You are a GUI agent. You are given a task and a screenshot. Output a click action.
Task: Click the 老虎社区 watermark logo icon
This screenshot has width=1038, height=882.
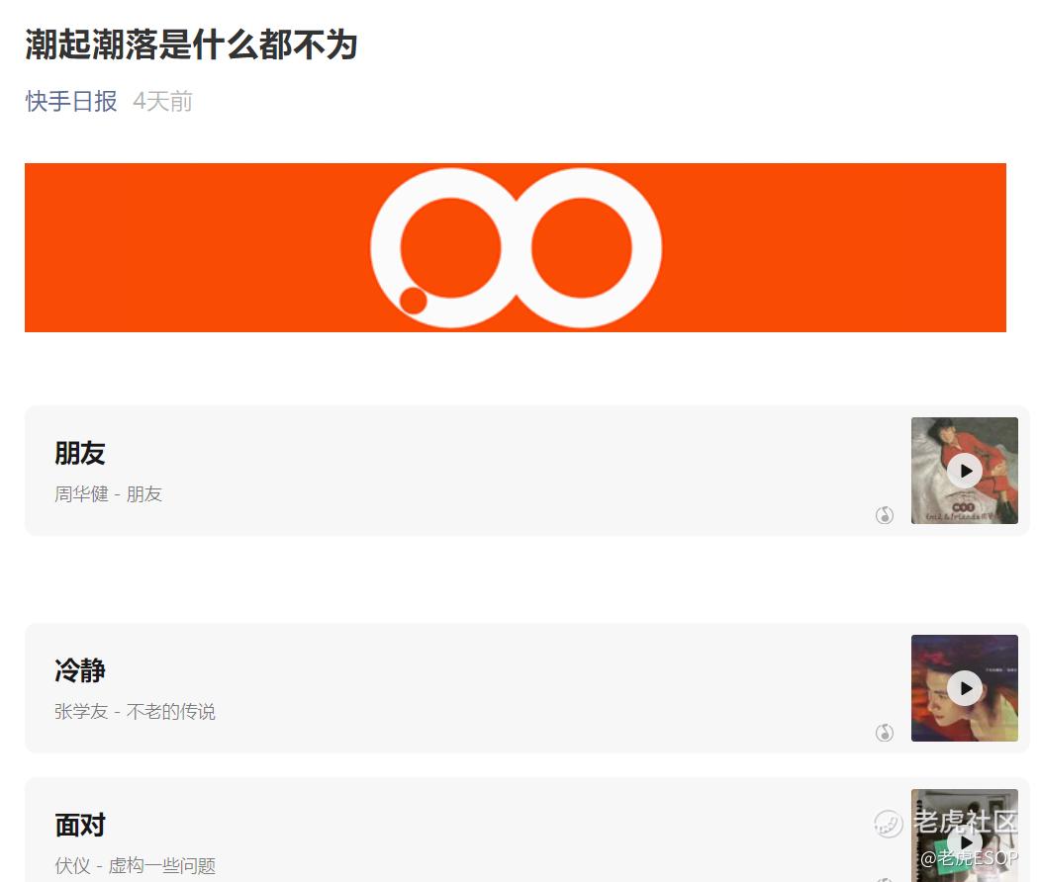pyautogui.click(x=889, y=824)
